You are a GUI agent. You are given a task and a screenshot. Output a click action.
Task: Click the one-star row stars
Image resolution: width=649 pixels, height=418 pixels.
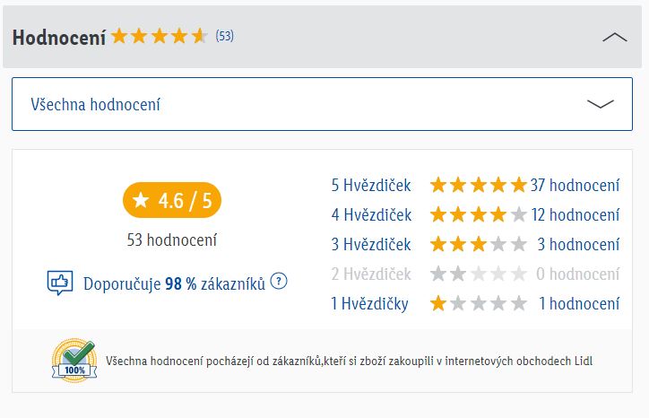coord(478,303)
